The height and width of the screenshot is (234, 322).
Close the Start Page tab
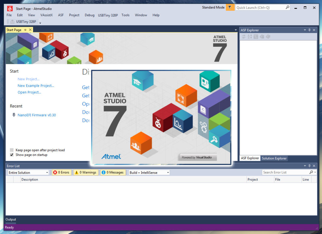point(30,30)
